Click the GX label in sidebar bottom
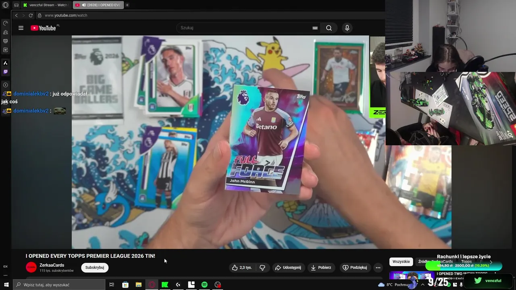Screen dimensions: 516x290 point(5,267)
